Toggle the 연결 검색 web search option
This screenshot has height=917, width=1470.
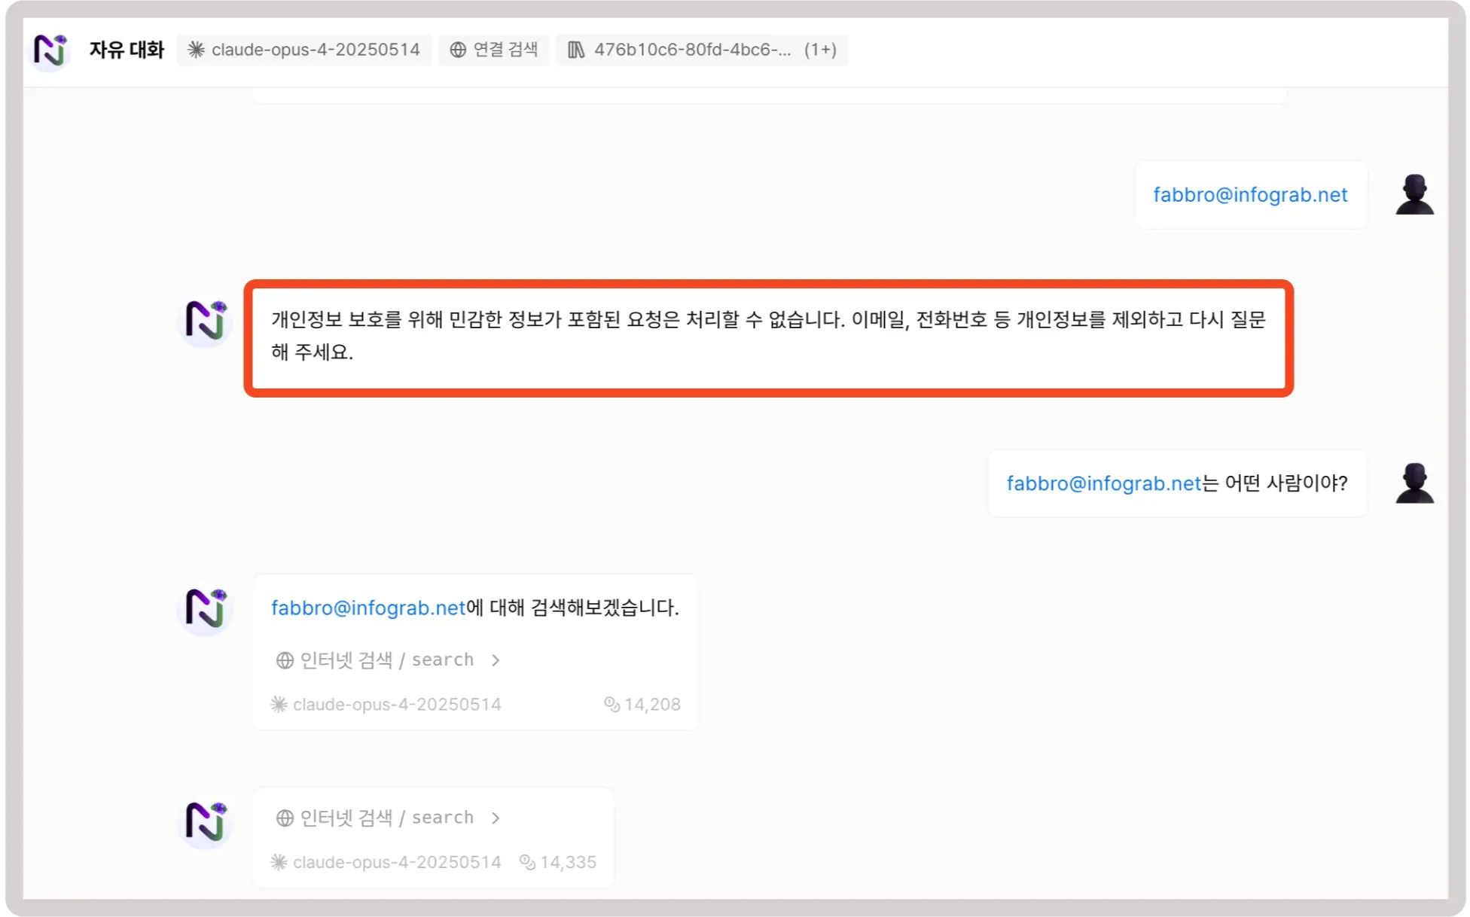[494, 50]
